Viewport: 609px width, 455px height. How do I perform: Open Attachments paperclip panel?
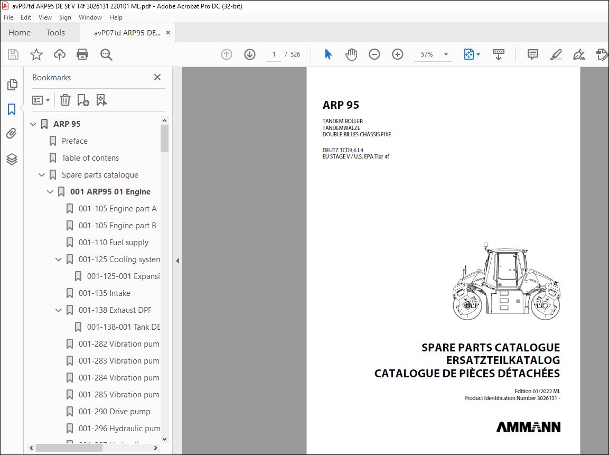point(12,134)
